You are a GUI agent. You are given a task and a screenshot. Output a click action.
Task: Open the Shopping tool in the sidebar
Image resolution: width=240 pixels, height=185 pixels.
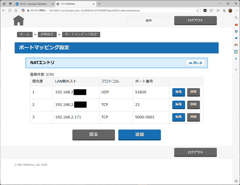[236, 25]
